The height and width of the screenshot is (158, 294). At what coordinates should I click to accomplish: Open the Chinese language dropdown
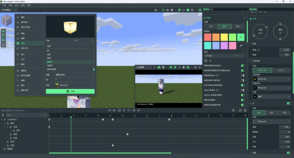224,56
